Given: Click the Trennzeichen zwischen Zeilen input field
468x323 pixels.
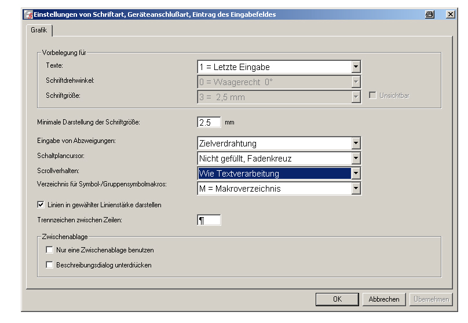Looking at the screenshot, I should [209, 220].
